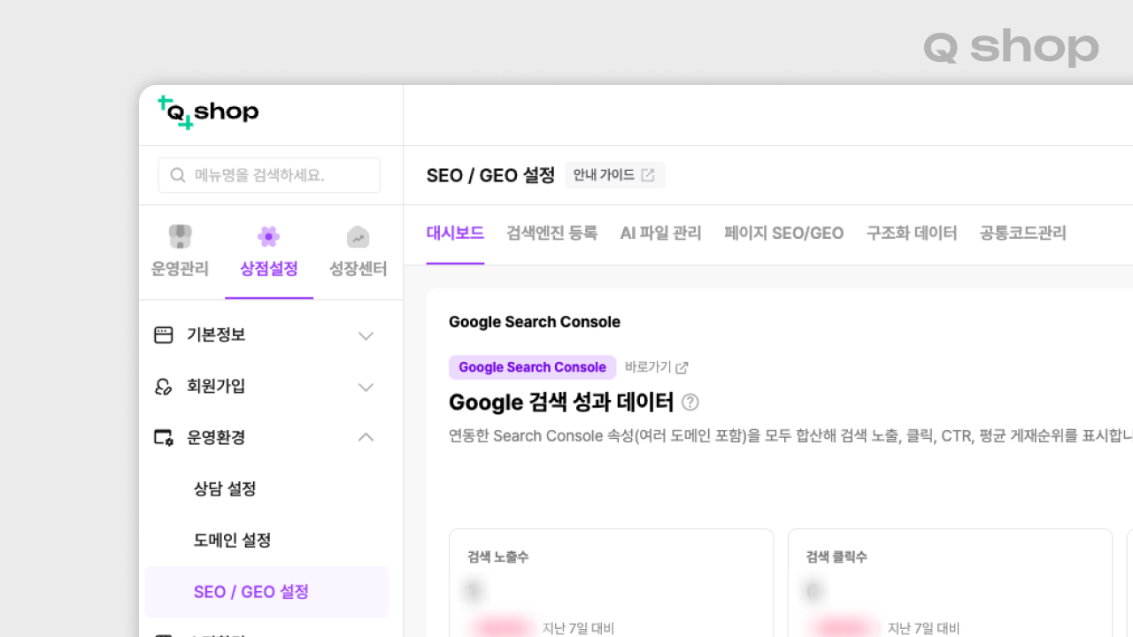Click the 성장센터 growth chart icon
Viewport: 1133px width, 637px height.
click(358, 236)
